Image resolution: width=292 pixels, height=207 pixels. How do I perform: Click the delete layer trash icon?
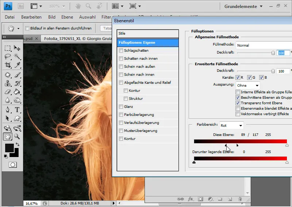point(240,199)
